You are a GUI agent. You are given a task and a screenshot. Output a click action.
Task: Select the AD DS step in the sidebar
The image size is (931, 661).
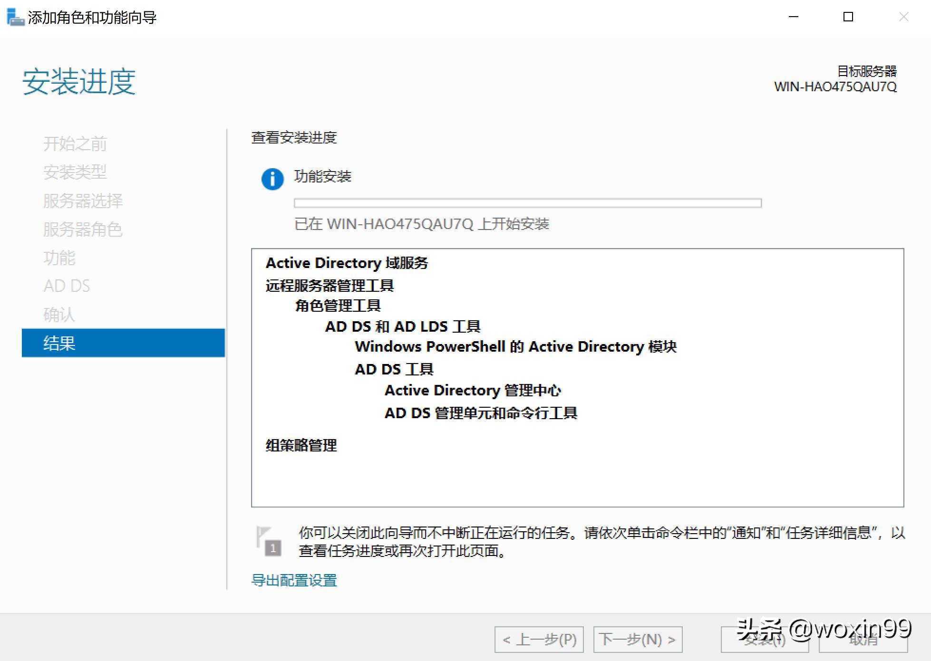tap(67, 286)
